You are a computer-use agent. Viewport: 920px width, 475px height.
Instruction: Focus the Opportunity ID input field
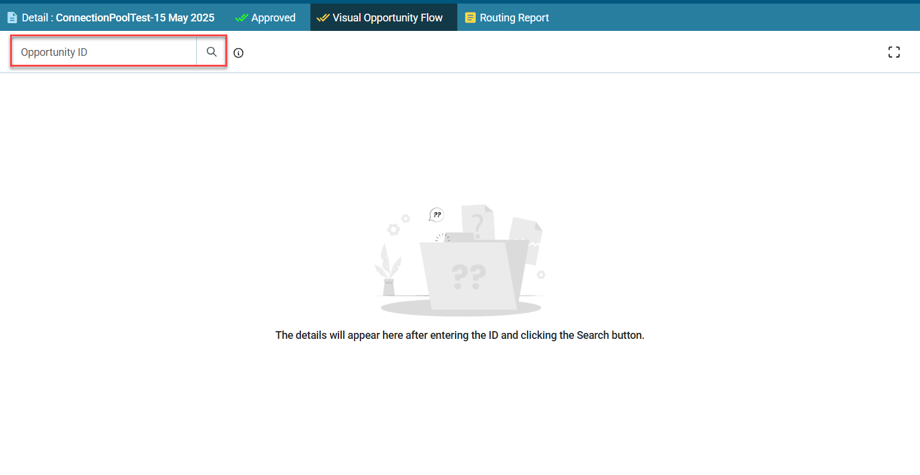click(105, 52)
